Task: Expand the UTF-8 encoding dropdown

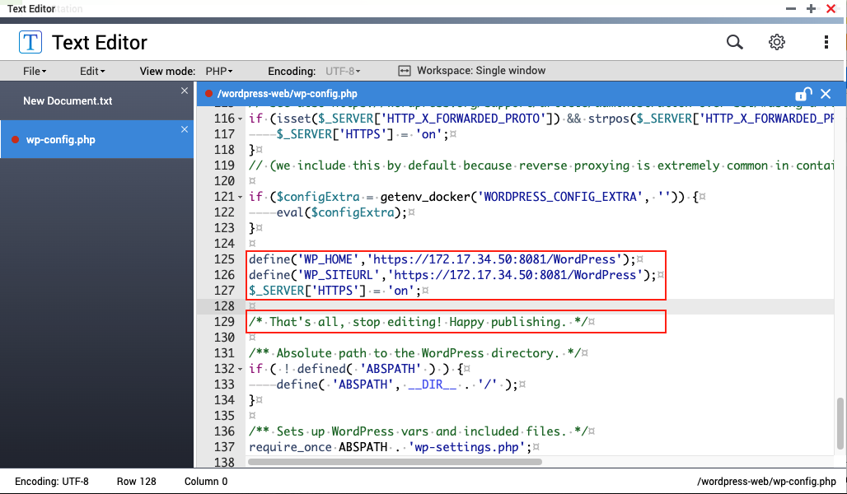Action: click(x=343, y=72)
